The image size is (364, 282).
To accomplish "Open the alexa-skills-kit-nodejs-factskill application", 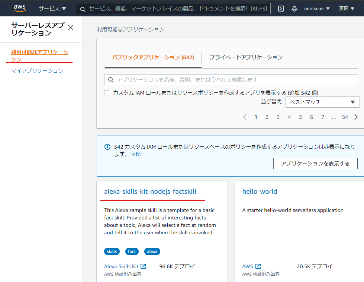I will coord(150,191).
